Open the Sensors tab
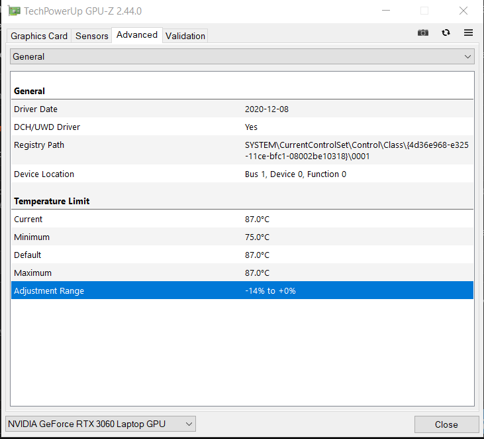Viewport: 484px width, 439px height. 91,36
